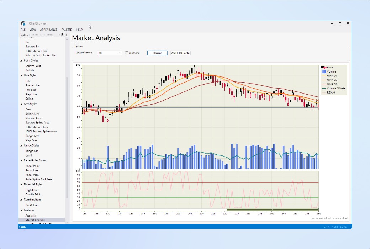Click the Market Analysis page heading

[96, 38]
